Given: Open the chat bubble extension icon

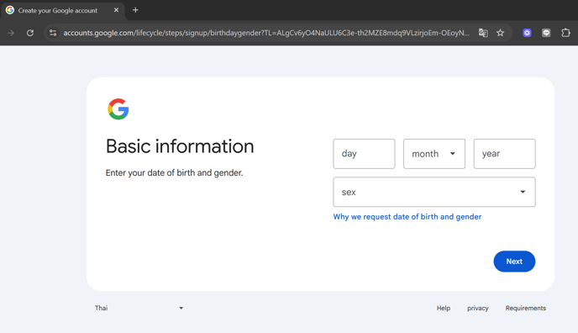Looking at the screenshot, I should click(546, 33).
